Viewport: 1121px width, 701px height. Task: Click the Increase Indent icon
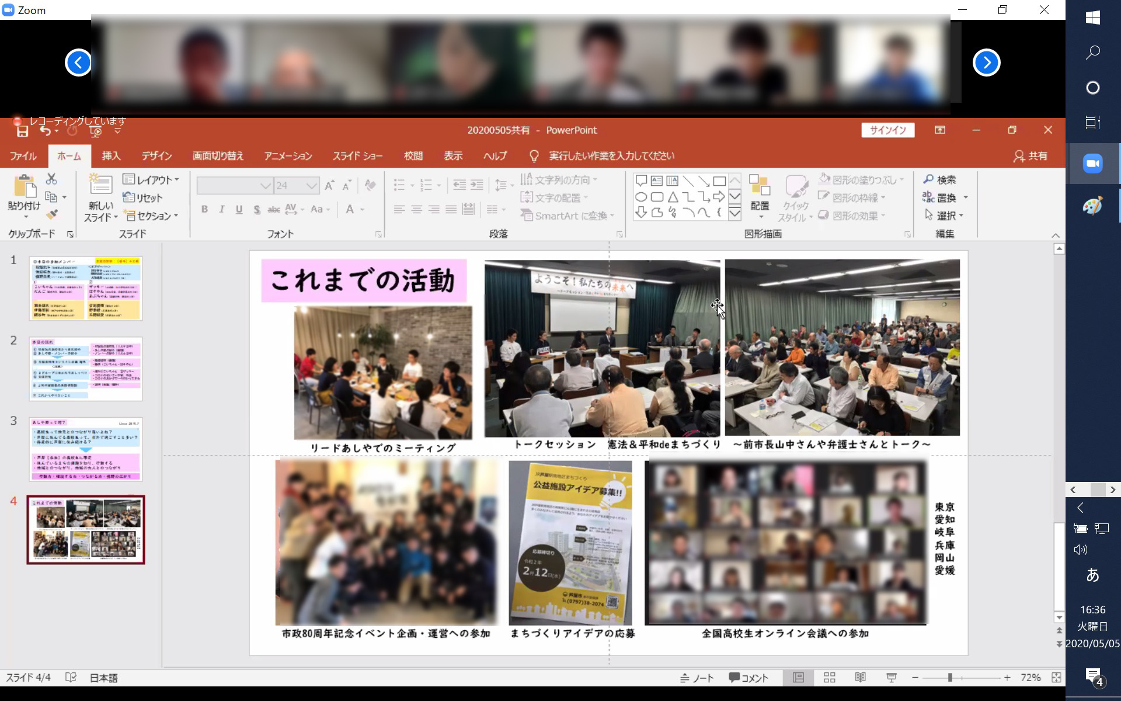pos(477,185)
